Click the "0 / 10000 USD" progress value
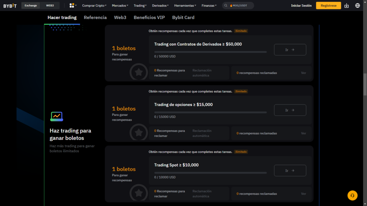This screenshot has height=206, width=367. point(165,177)
